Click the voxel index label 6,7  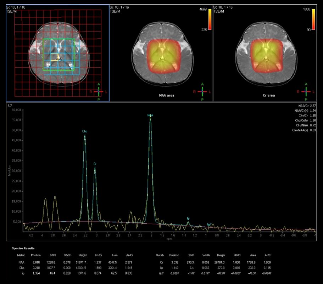[10, 105]
